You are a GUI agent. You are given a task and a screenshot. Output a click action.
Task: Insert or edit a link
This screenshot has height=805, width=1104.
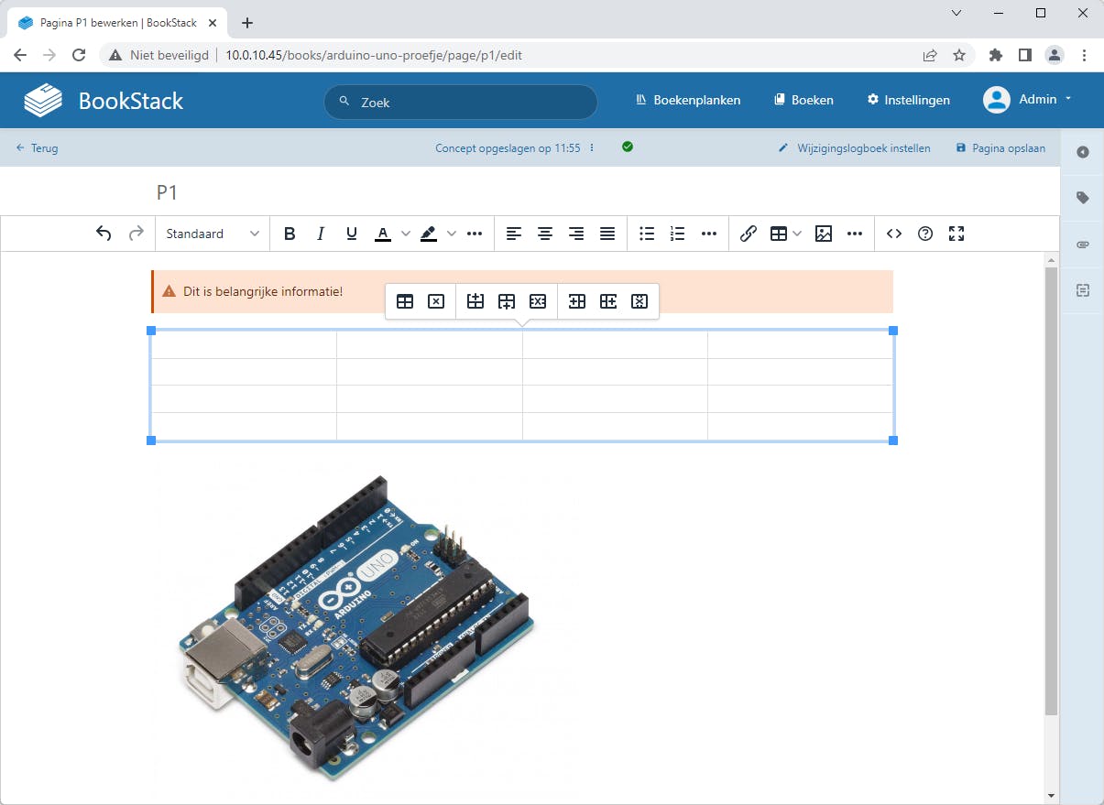coord(748,234)
